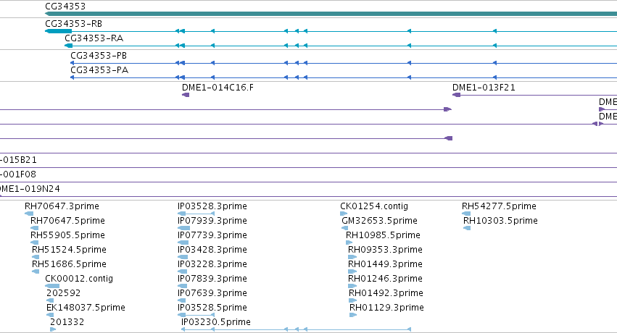The image size is (617, 333).
Task: Click the CK01254.contig label
Action: click(374, 206)
